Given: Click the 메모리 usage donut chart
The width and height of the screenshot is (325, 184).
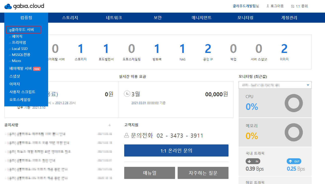Looking at the screenshot, I should 294,132.
